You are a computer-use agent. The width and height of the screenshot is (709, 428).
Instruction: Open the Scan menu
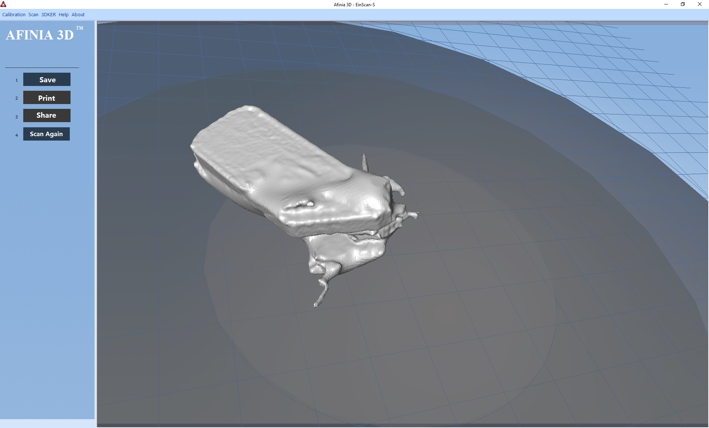[x=33, y=15]
